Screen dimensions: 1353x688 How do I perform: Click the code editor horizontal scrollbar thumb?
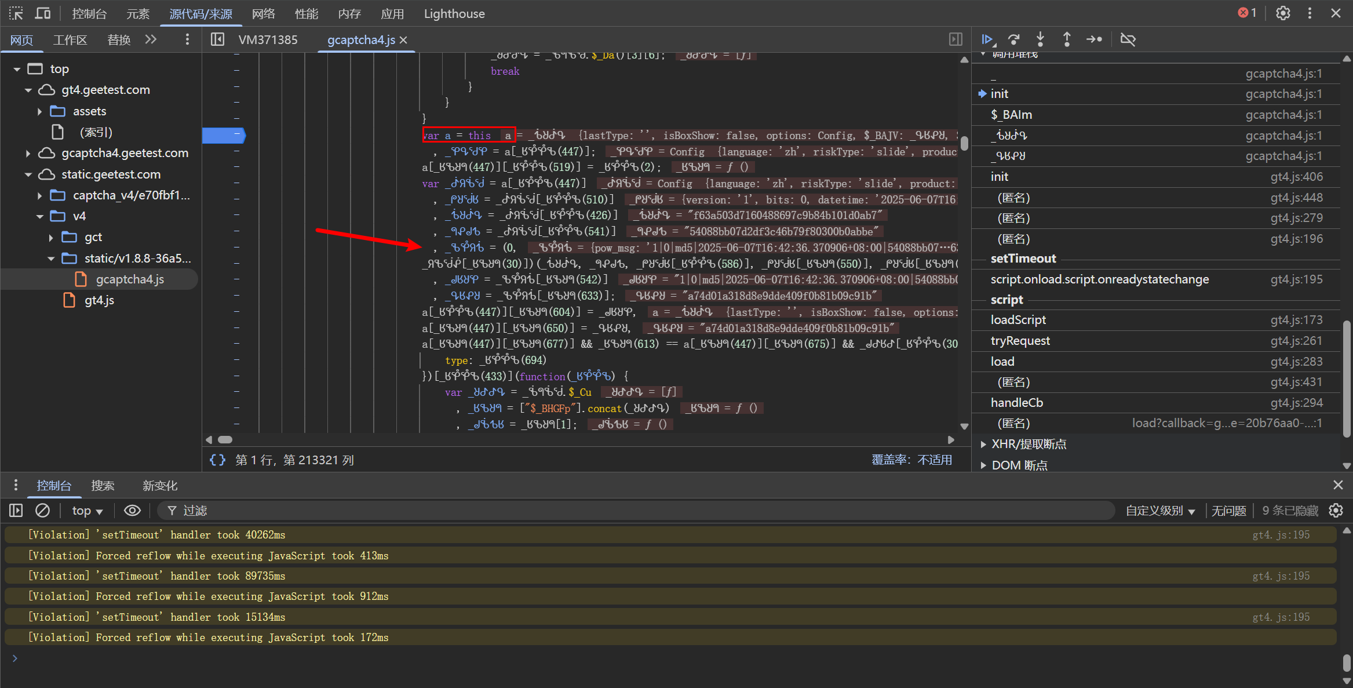click(x=225, y=439)
